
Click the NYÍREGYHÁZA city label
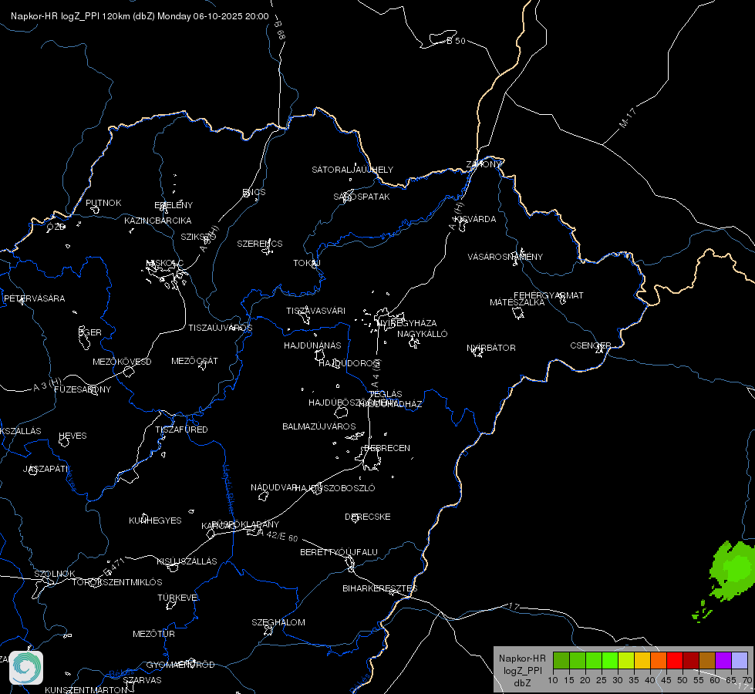[407, 322]
